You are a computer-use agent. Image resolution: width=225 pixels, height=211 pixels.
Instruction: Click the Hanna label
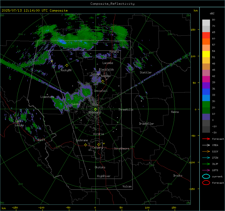175,112
